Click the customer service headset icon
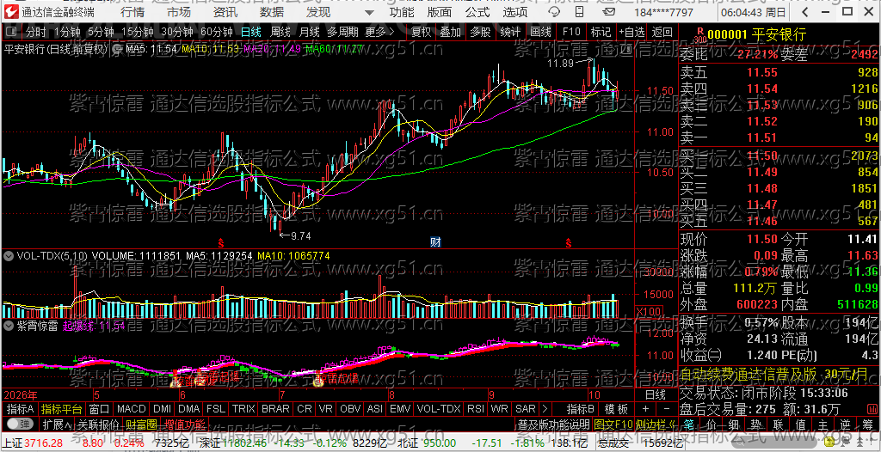This screenshot has height=452, width=881. coord(554,12)
